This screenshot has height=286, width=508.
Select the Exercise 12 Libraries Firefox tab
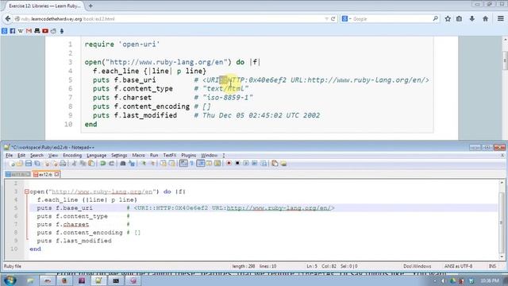point(44,6)
